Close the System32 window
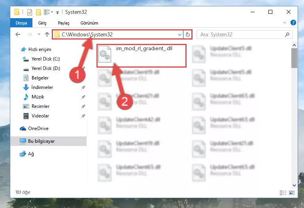304x208 pixels. pos(288,12)
